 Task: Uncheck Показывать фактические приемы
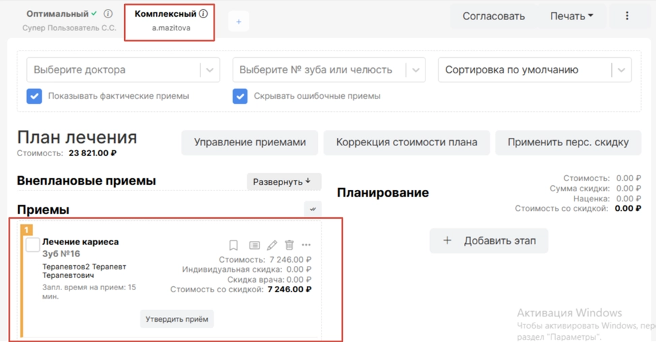34,96
